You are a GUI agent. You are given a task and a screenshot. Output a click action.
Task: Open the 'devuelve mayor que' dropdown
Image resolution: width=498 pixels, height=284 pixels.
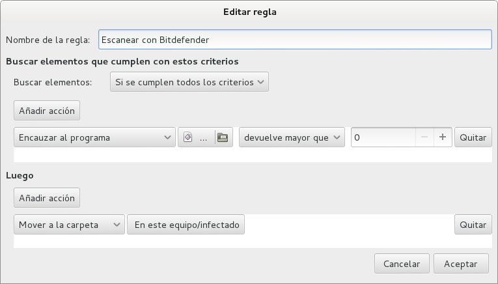tap(292, 137)
